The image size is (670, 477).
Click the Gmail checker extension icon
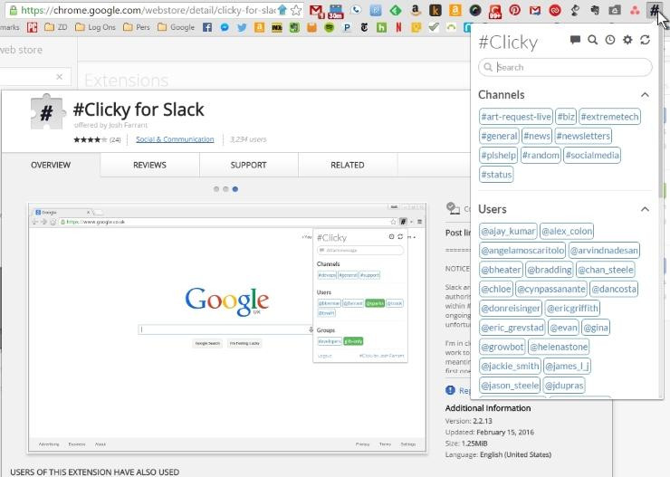pos(316,11)
